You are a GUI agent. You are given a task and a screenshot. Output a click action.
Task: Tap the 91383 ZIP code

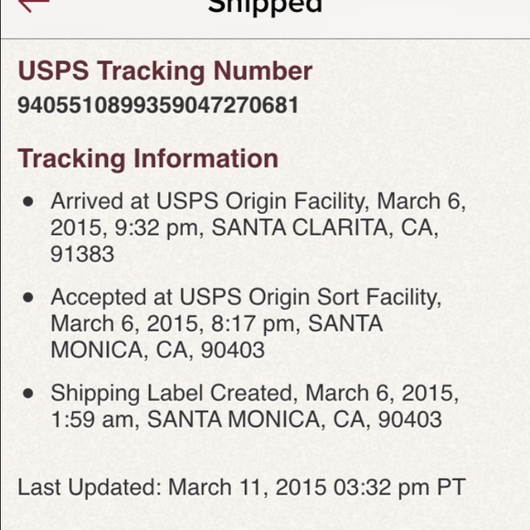click(x=82, y=254)
